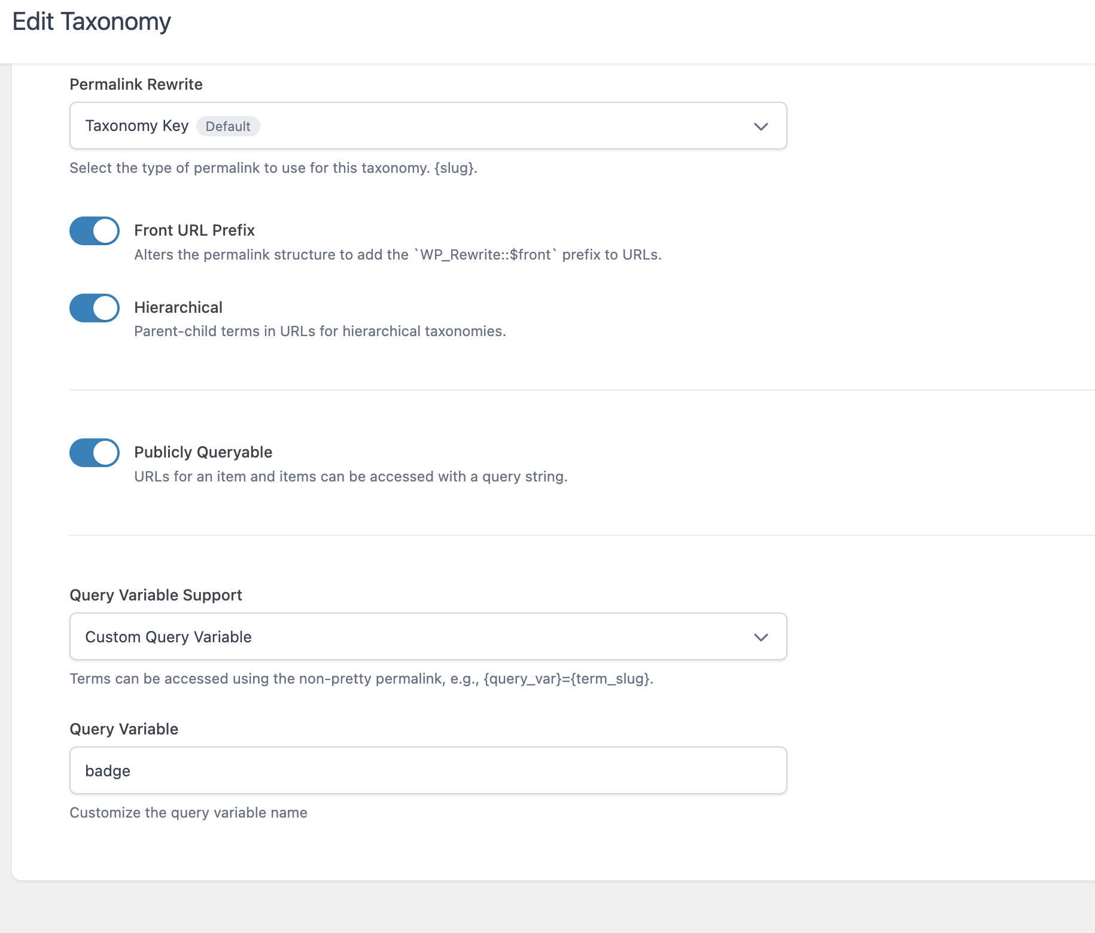Click the Publicly Queryable label text
This screenshot has height=933, width=1095.
click(x=203, y=452)
